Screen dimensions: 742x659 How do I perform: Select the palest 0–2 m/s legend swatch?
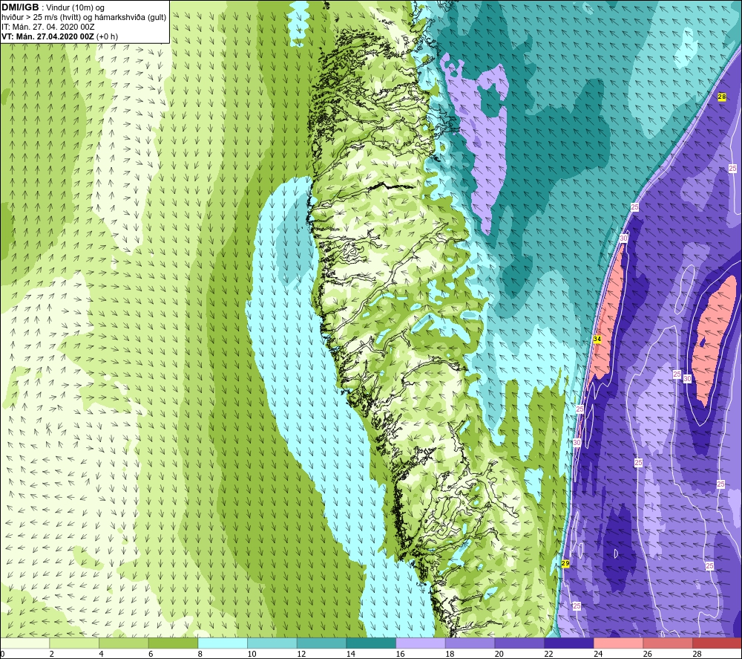(x=24, y=643)
